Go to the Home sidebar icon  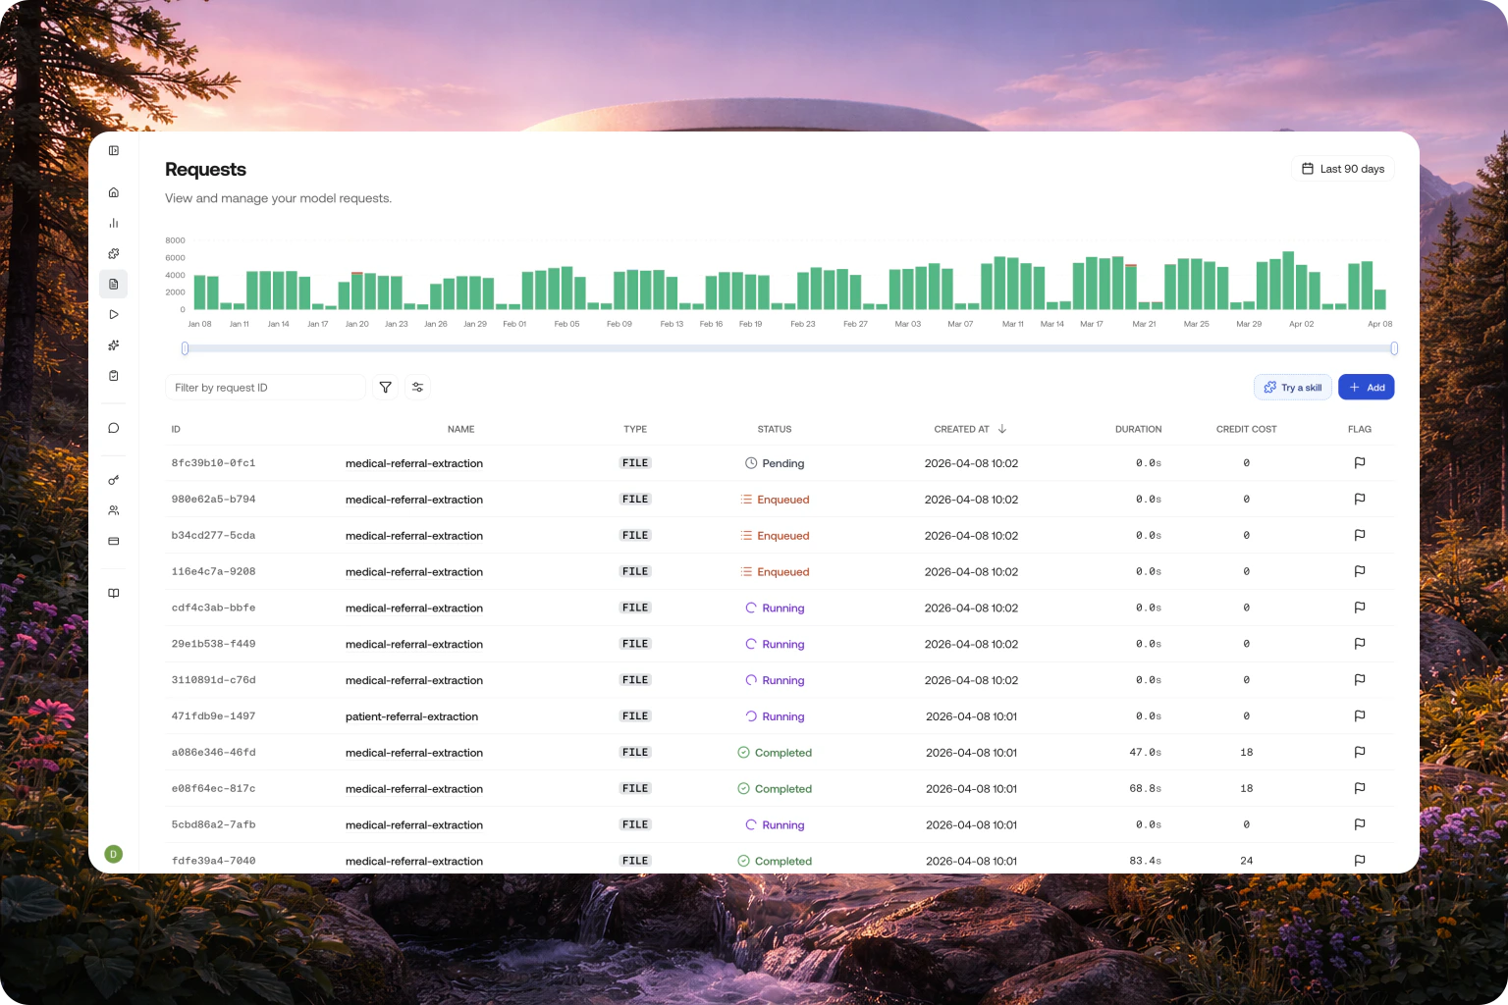point(114,192)
